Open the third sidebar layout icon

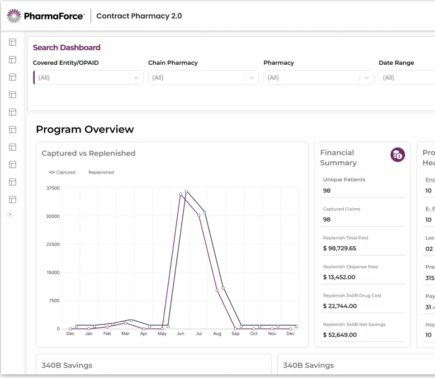pos(13,77)
